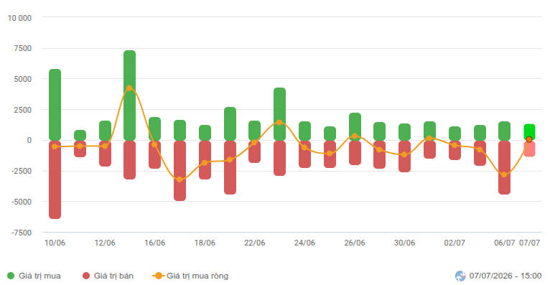Click the 07/07/2026 - 15:00 timestamp text

(x=505, y=276)
